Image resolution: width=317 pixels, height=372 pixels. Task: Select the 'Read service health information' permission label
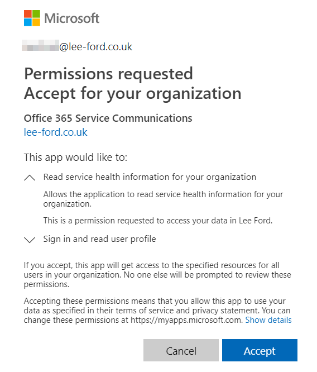[150, 177]
